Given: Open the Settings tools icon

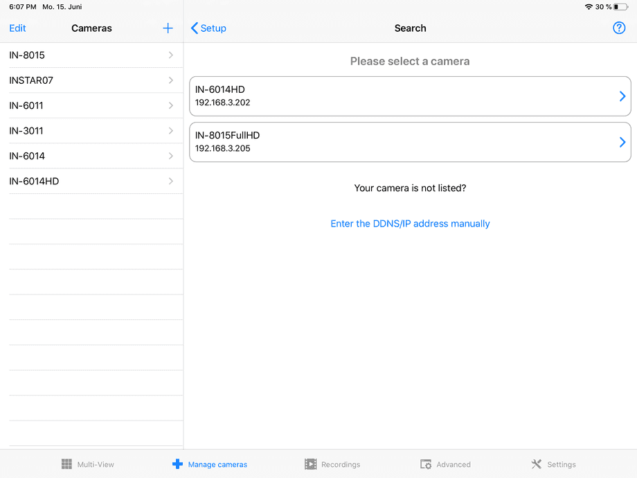Looking at the screenshot, I should (535, 464).
